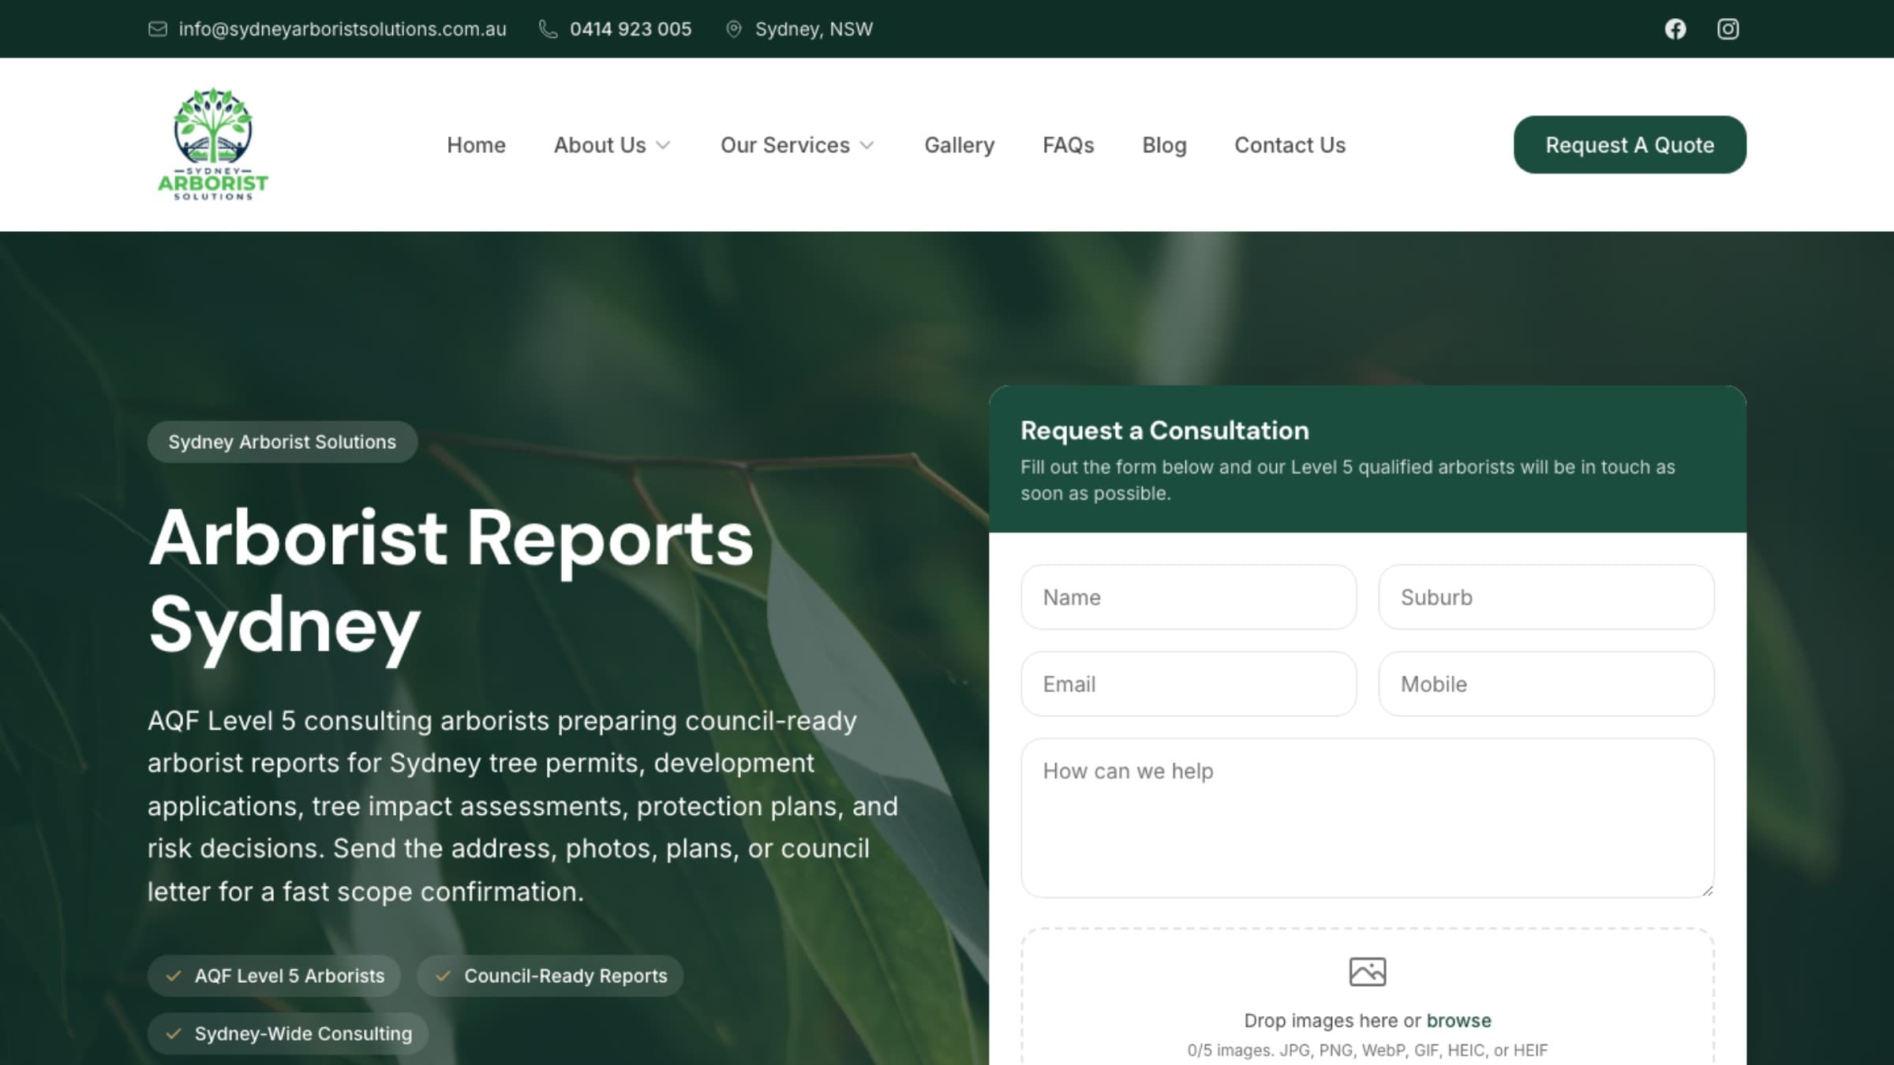The height and width of the screenshot is (1065, 1894).
Task: Expand the Our Services chevron
Action: pyautogui.click(x=867, y=145)
